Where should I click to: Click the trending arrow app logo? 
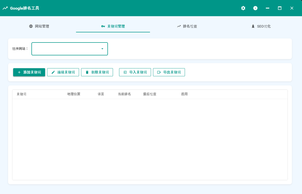(5, 8)
